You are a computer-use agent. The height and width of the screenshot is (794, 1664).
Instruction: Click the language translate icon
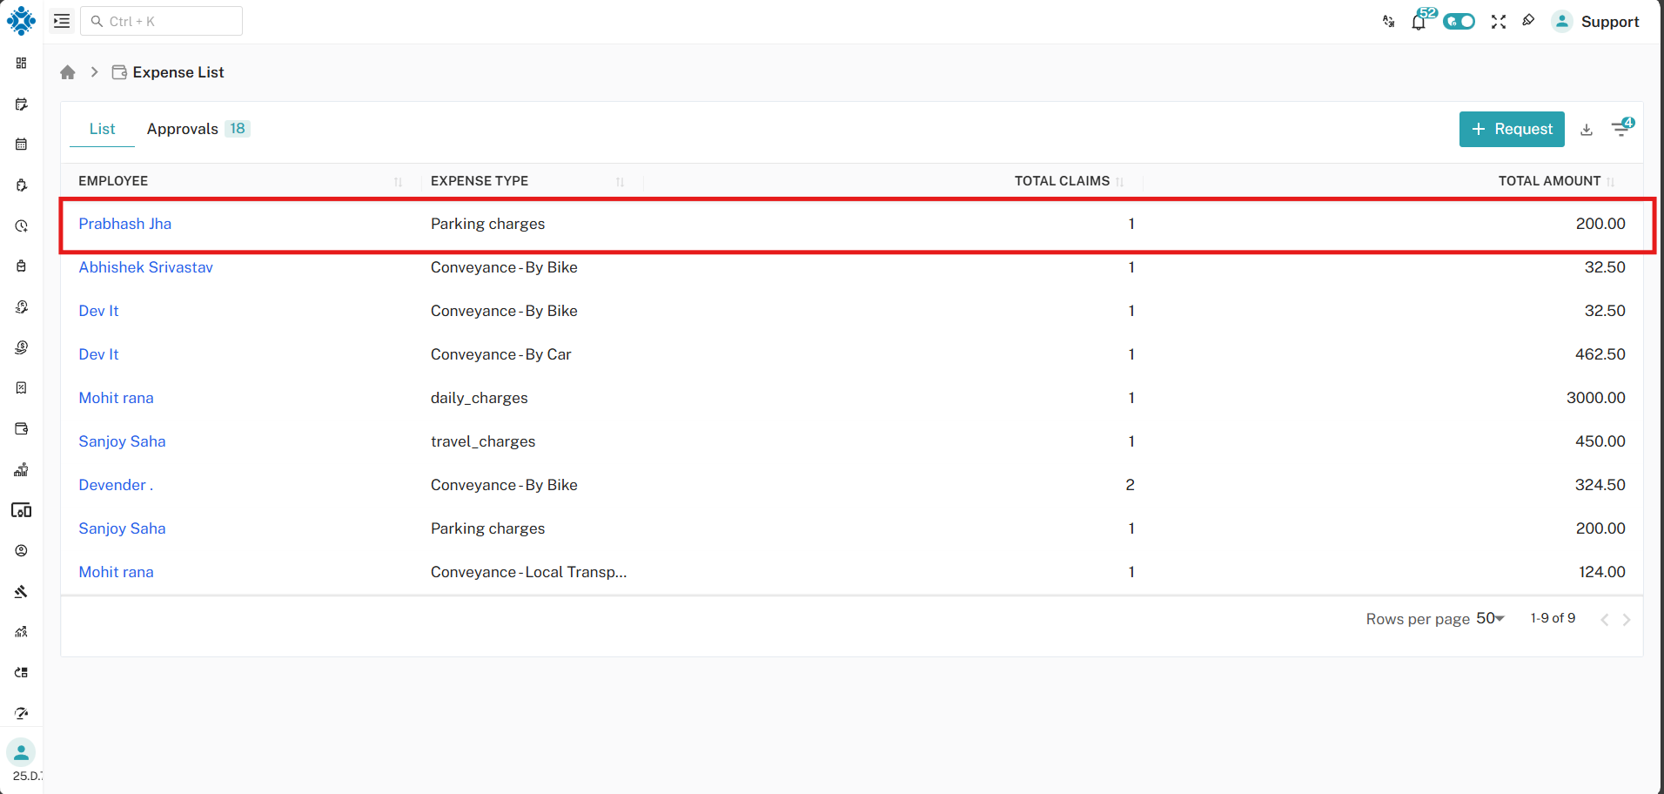[x=1389, y=22]
